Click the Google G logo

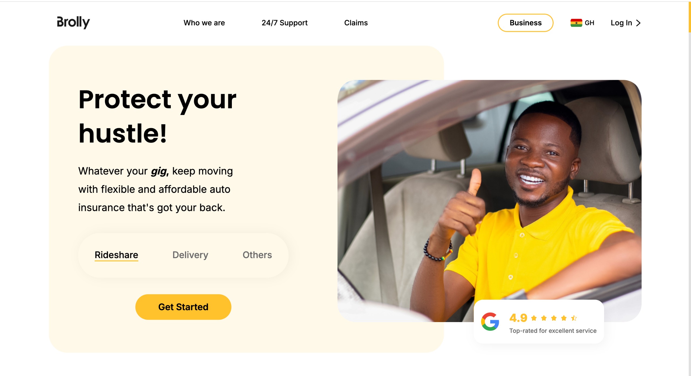coord(490,322)
